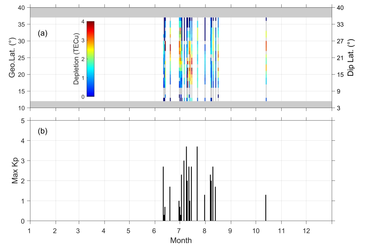Screen dimensions: 377x251
Task: Select the panel (a) label
Action: pos(43,33)
